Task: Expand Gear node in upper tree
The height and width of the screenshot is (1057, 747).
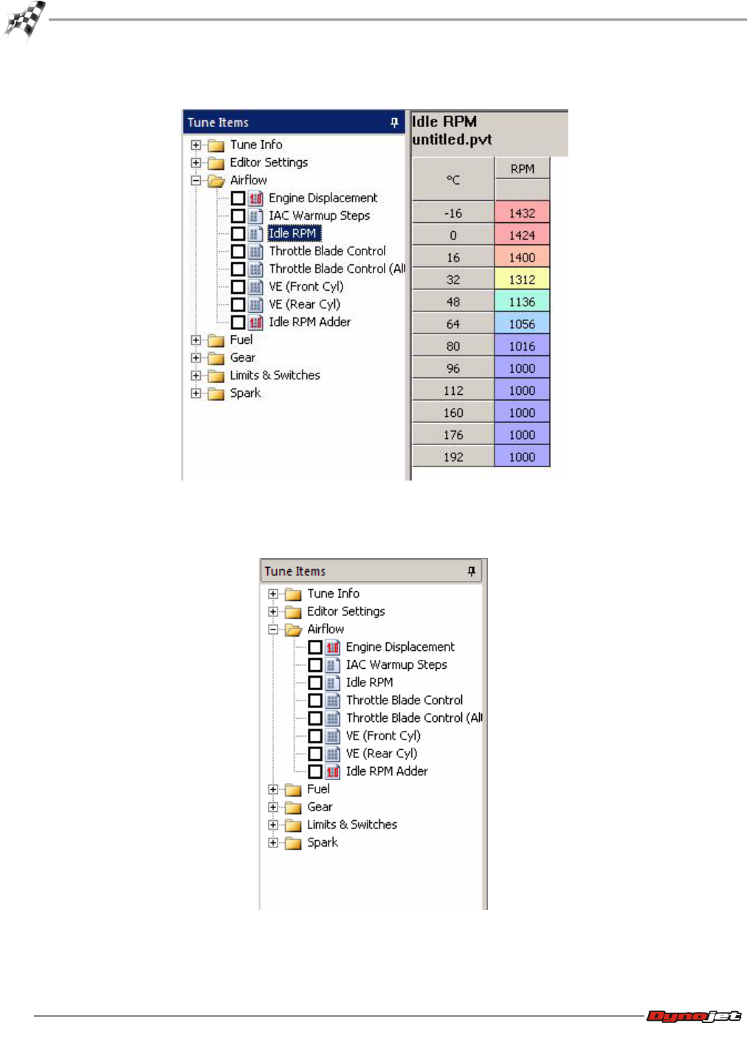Action: point(196,358)
